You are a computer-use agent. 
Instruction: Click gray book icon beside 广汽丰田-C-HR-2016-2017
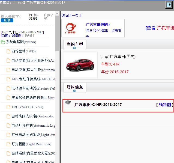pyautogui.click(x=68, y=102)
